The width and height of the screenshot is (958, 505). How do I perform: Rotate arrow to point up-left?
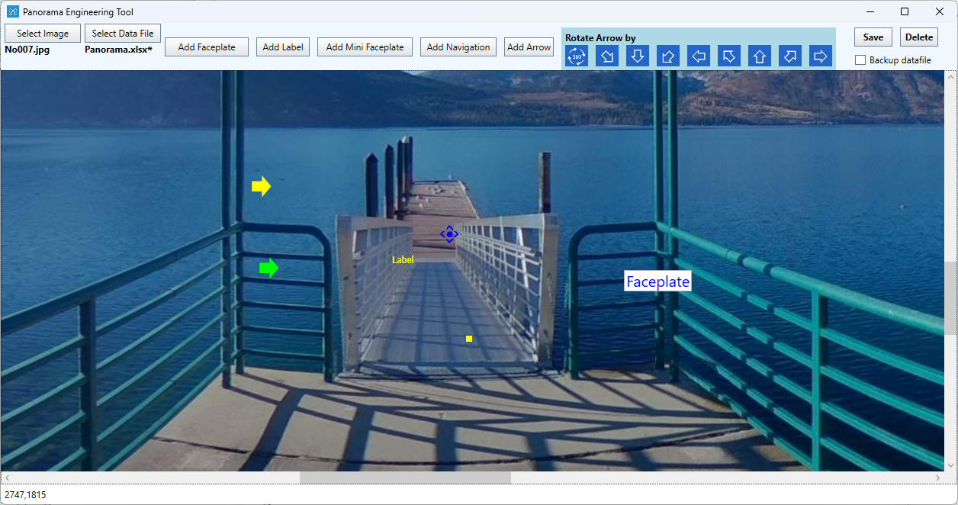729,56
